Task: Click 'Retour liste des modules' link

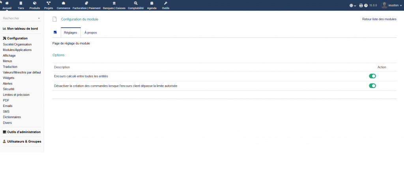Action: tap(379, 19)
